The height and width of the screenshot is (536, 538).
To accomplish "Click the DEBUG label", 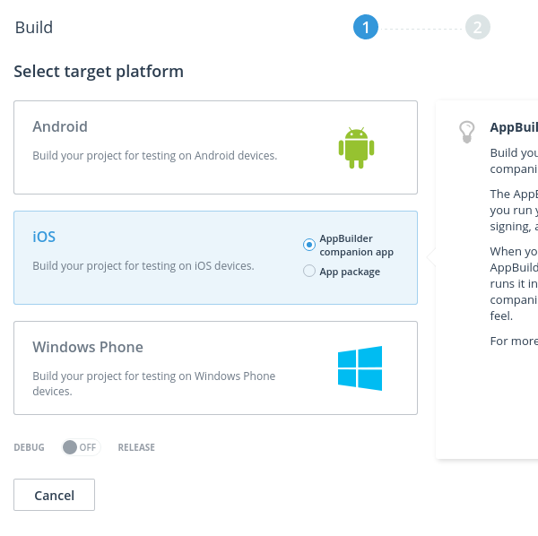I will (x=30, y=447).
